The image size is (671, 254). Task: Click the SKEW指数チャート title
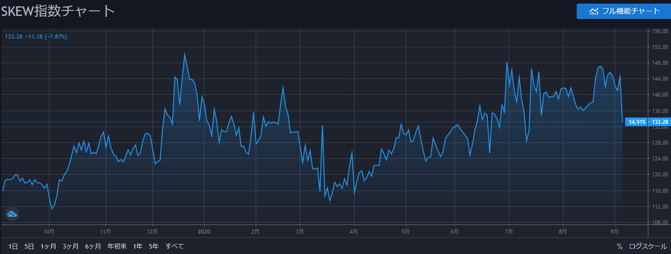point(58,11)
